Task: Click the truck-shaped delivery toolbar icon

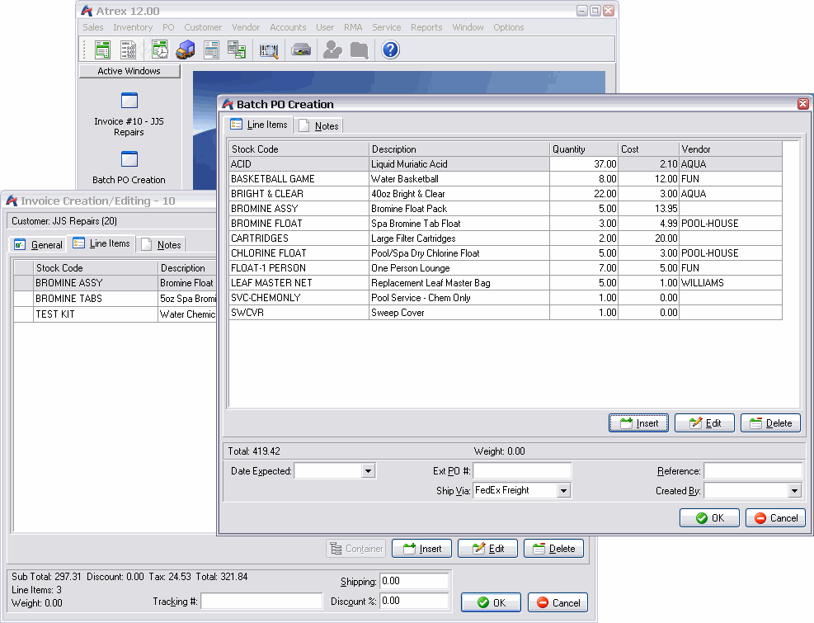Action: (x=186, y=49)
